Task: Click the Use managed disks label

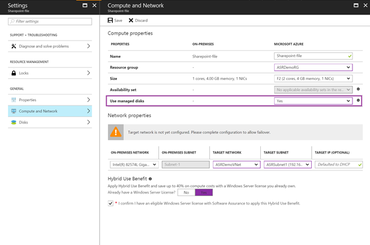Action: [127, 101]
